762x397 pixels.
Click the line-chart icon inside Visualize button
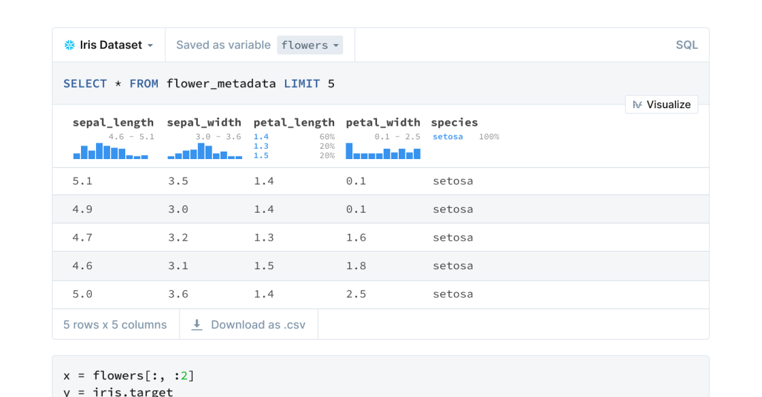click(x=637, y=104)
